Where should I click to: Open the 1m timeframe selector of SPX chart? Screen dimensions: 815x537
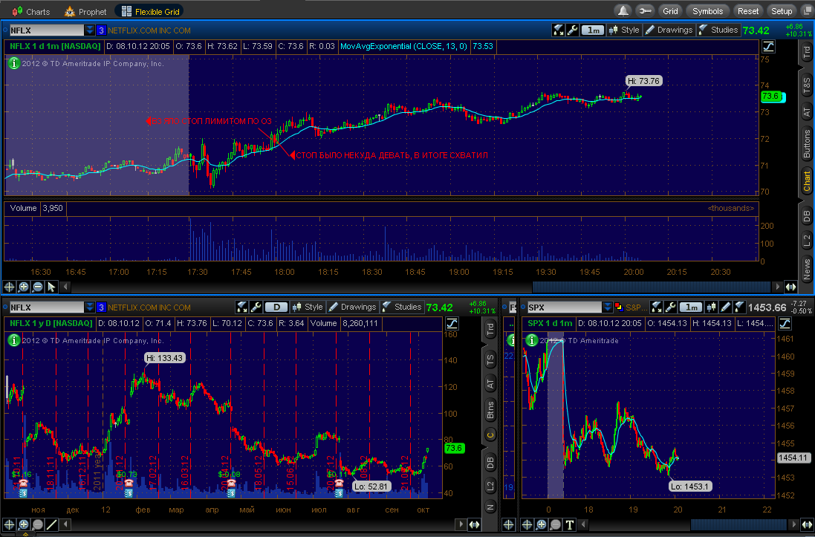[691, 307]
